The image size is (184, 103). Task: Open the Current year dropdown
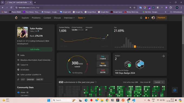pyautogui.click(x=159, y=82)
